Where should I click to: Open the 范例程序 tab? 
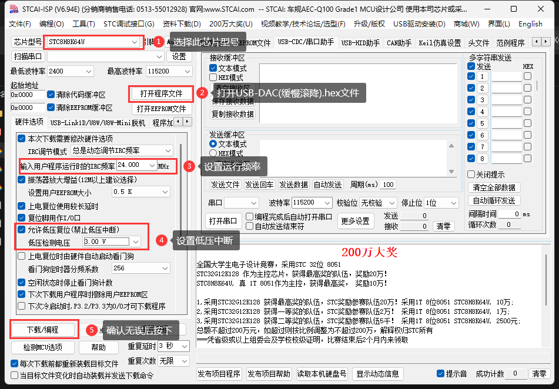(x=510, y=43)
